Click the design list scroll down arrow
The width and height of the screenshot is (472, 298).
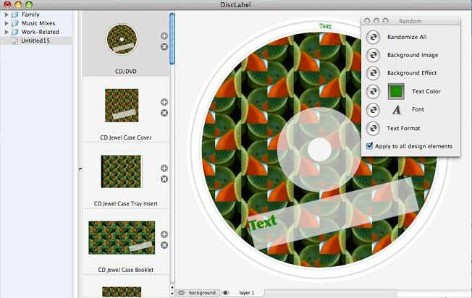(x=172, y=294)
